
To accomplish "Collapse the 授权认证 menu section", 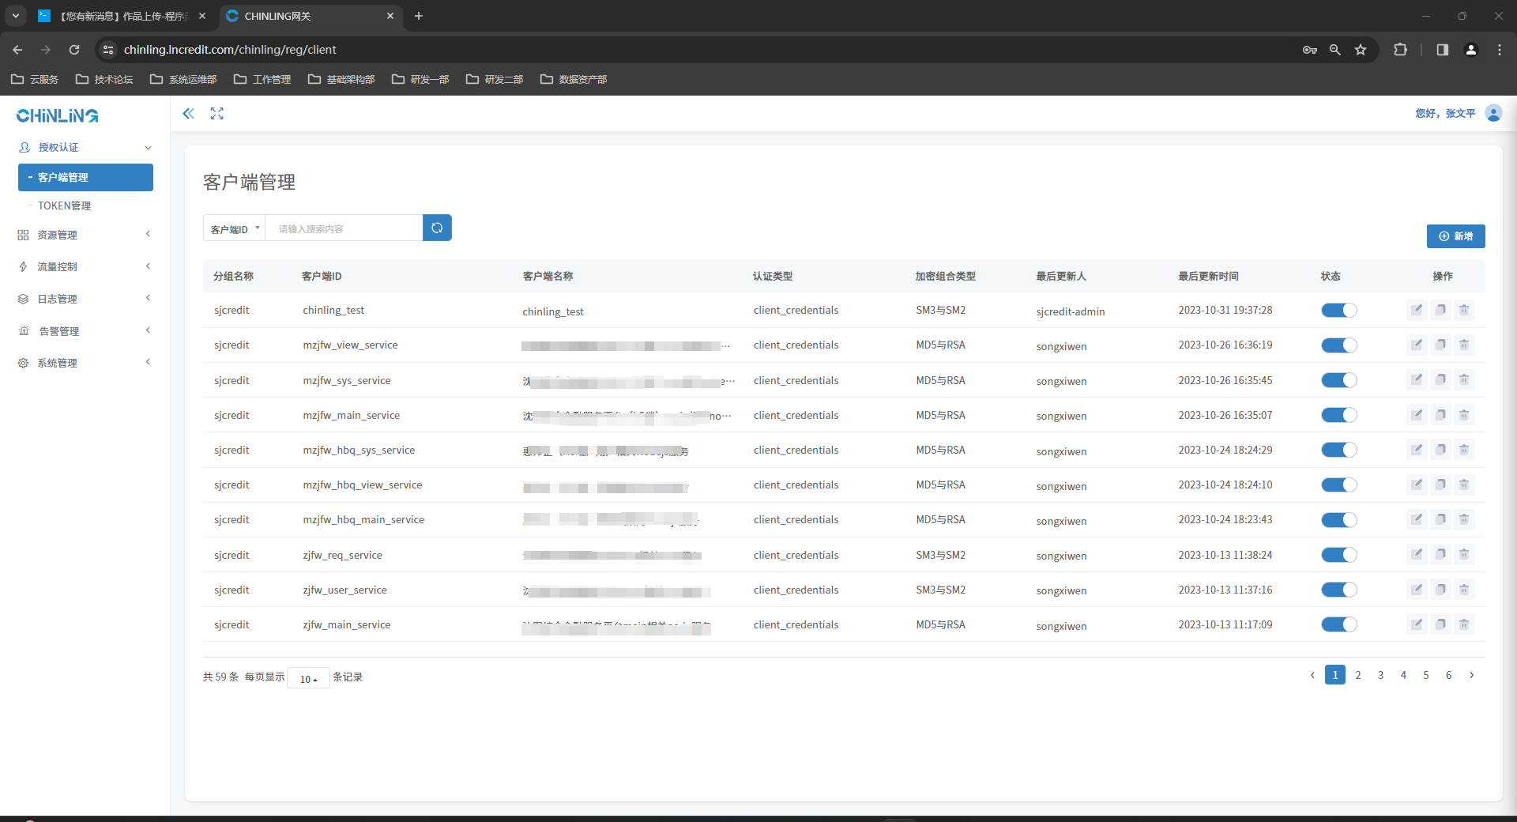I will click(85, 148).
